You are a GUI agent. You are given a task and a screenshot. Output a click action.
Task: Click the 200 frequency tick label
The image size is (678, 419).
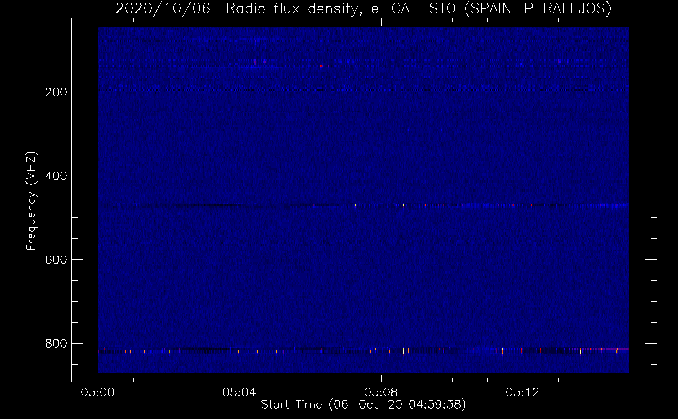coord(56,92)
